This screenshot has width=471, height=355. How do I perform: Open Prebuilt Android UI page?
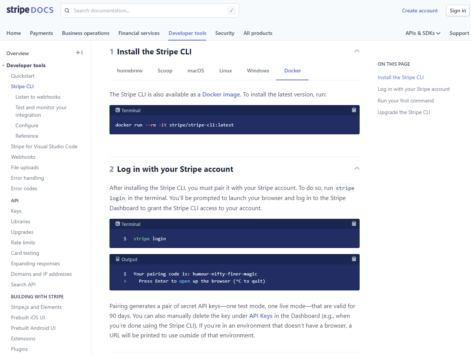(x=33, y=328)
